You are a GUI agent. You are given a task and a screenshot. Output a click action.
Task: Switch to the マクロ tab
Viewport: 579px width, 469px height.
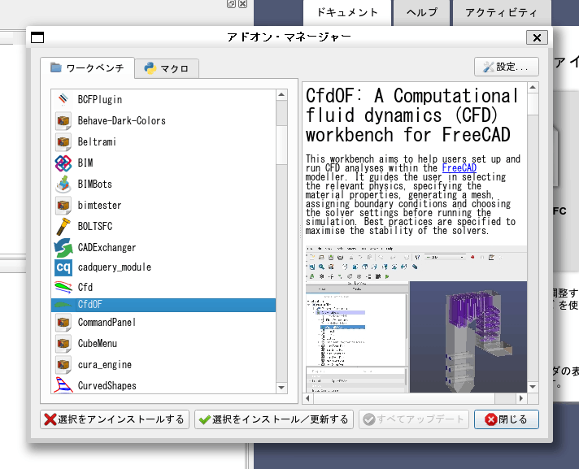[167, 68]
